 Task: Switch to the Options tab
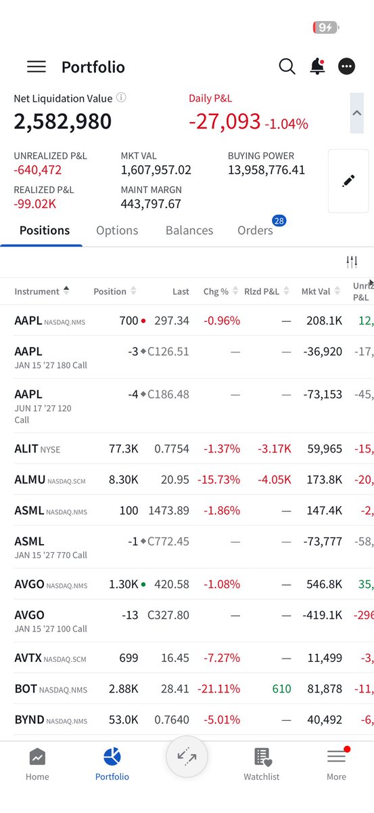[117, 230]
